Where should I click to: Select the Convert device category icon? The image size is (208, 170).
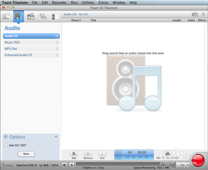tap(55, 17)
